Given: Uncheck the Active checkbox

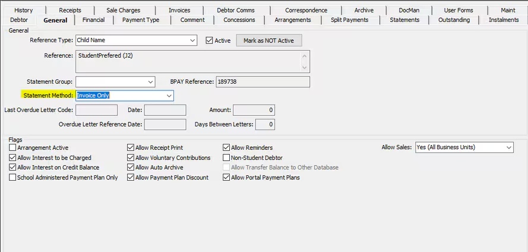Looking at the screenshot, I should pyautogui.click(x=210, y=40).
